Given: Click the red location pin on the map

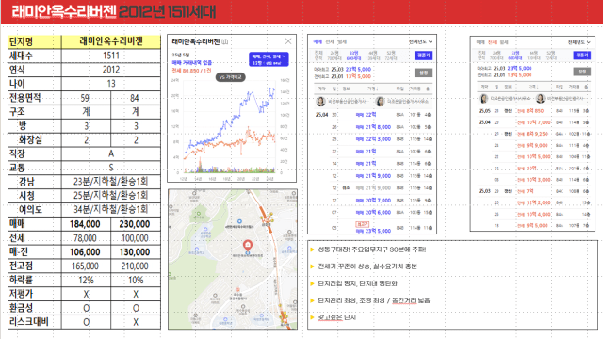Looking at the screenshot, I should [248, 245].
